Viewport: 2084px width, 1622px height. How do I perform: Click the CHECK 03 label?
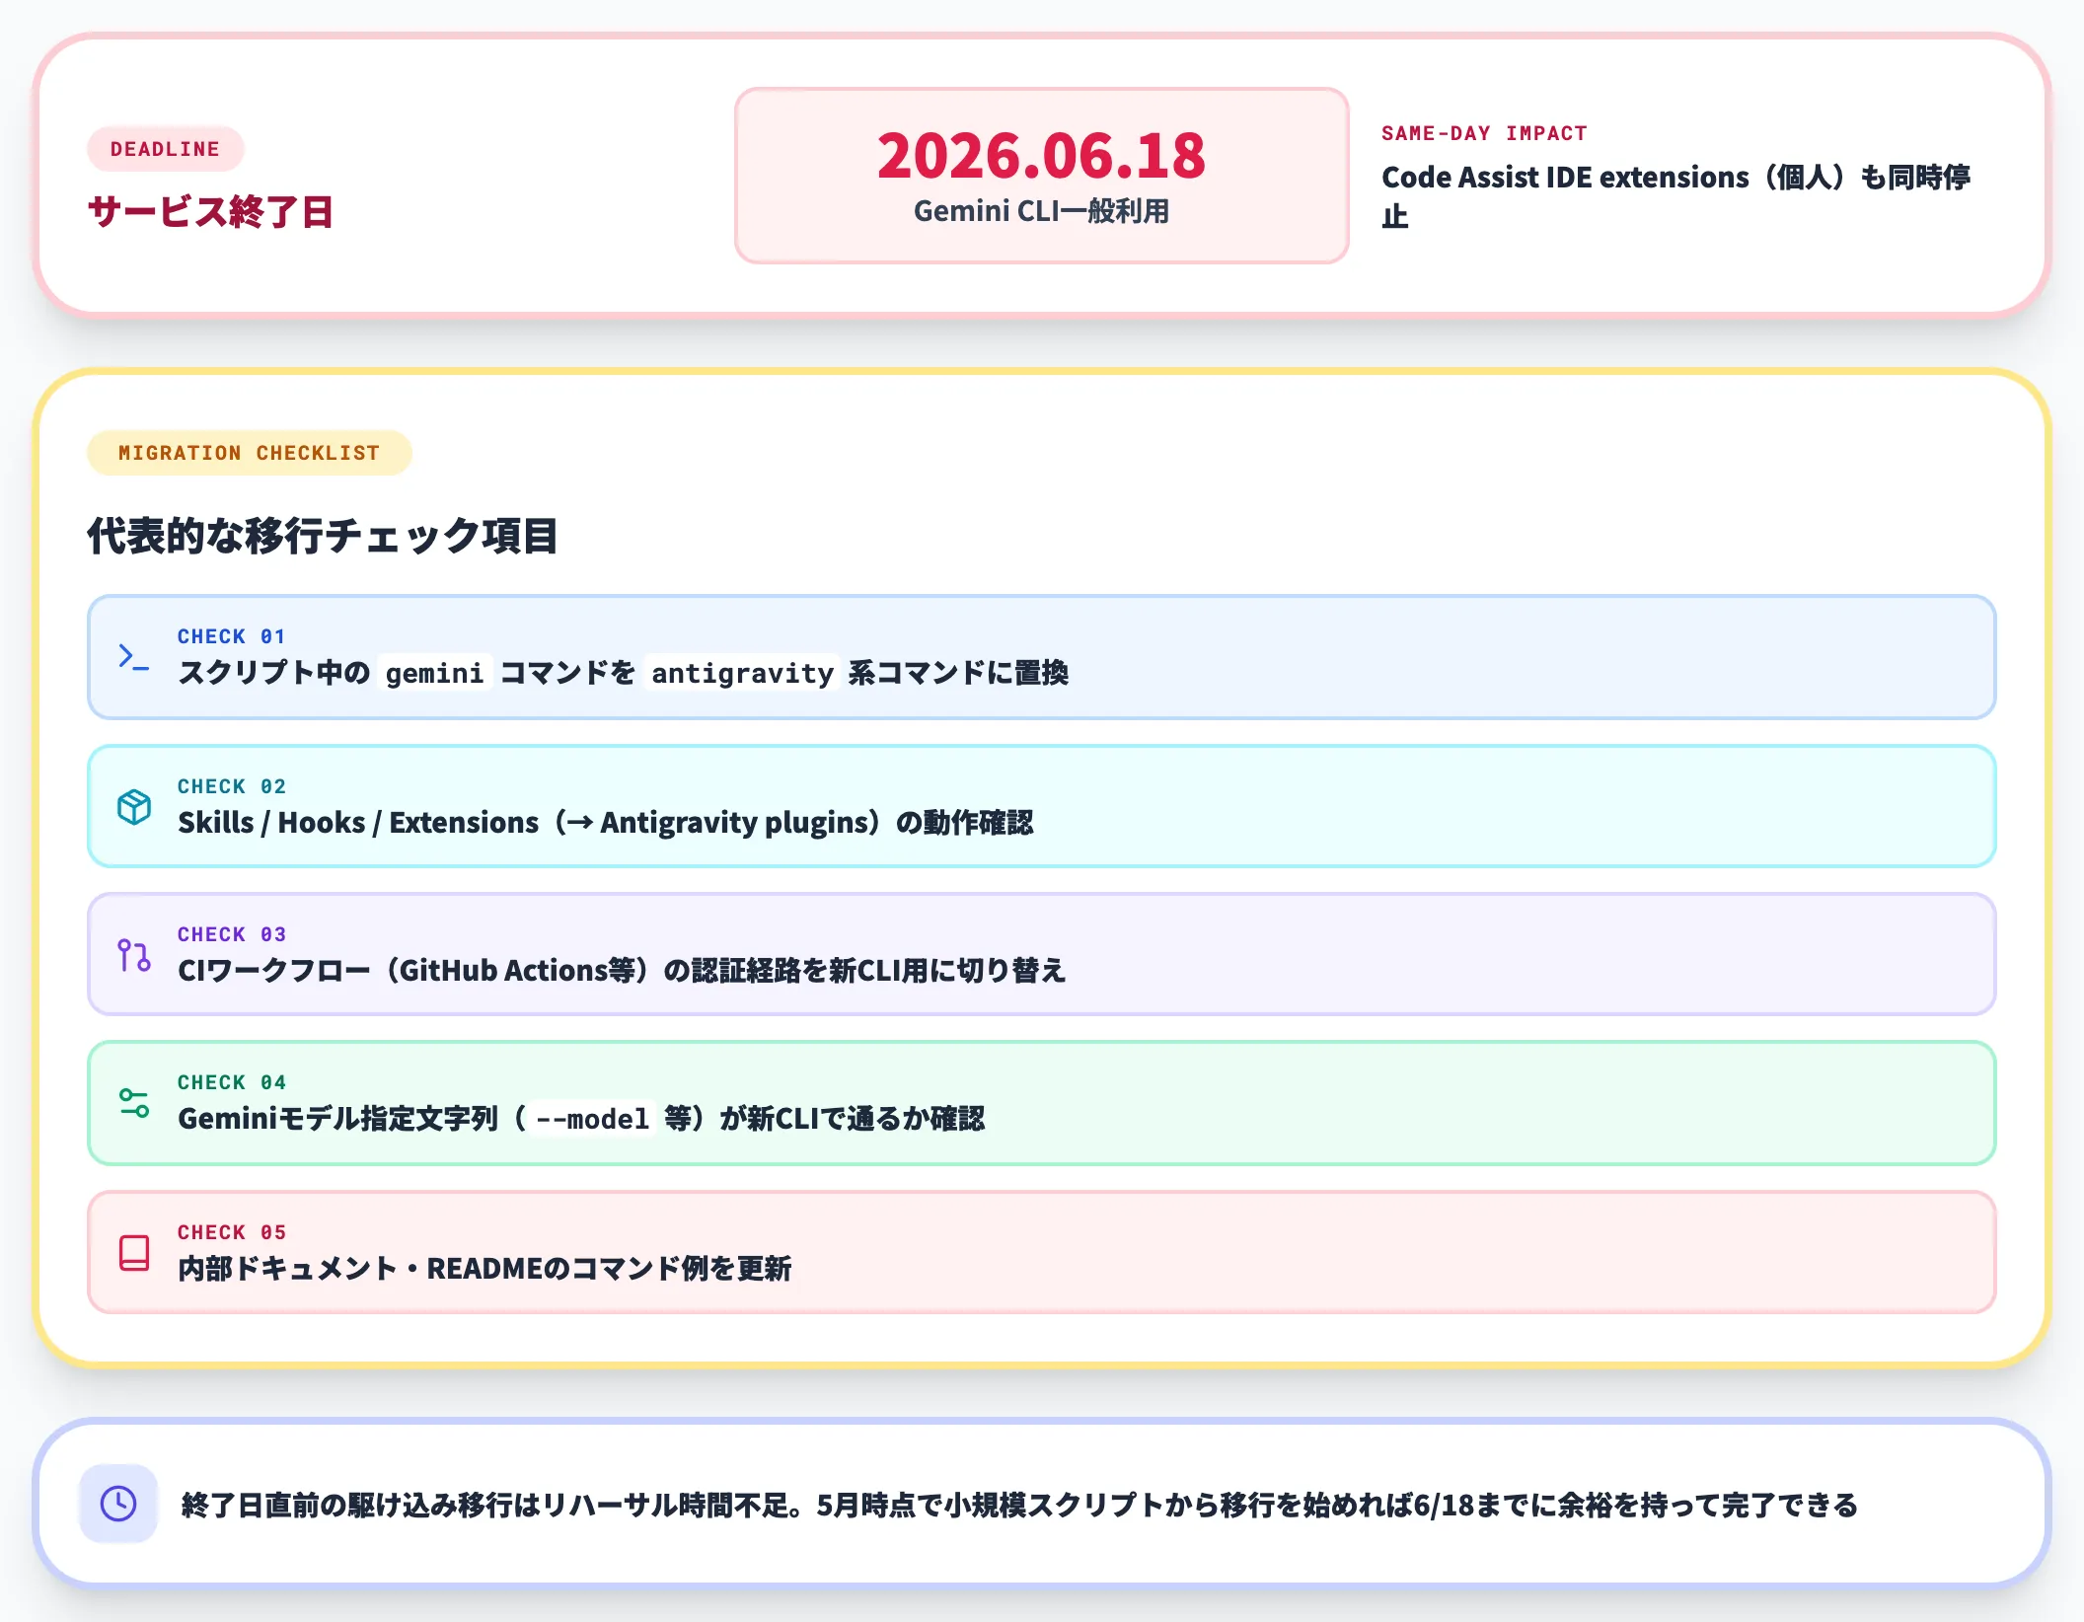point(232,934)
